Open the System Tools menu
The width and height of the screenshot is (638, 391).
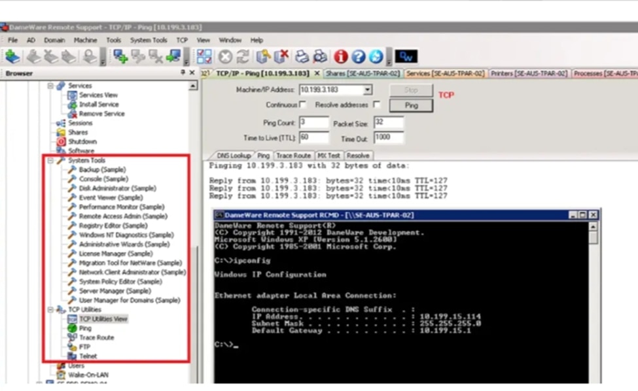[x=149, y=40]
